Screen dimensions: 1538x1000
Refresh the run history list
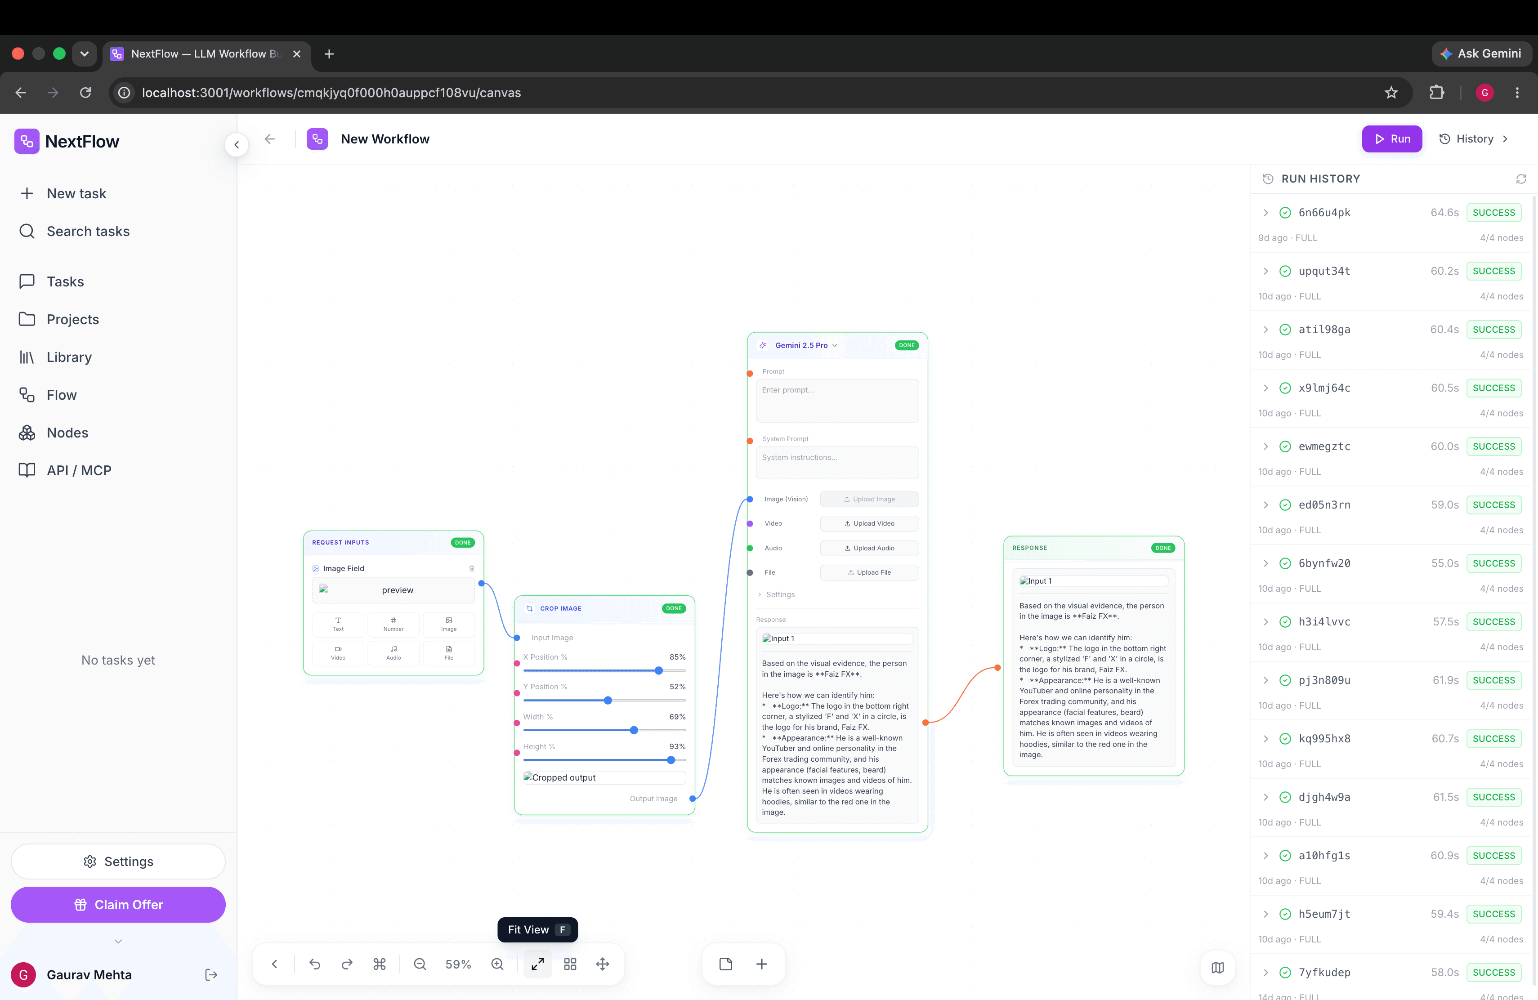[x=1521, y=179]
